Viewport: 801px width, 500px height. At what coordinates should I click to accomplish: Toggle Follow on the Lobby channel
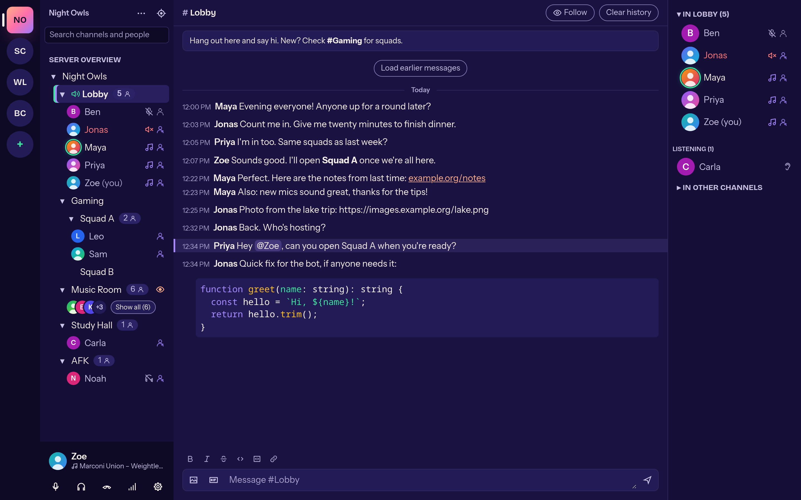570,12
